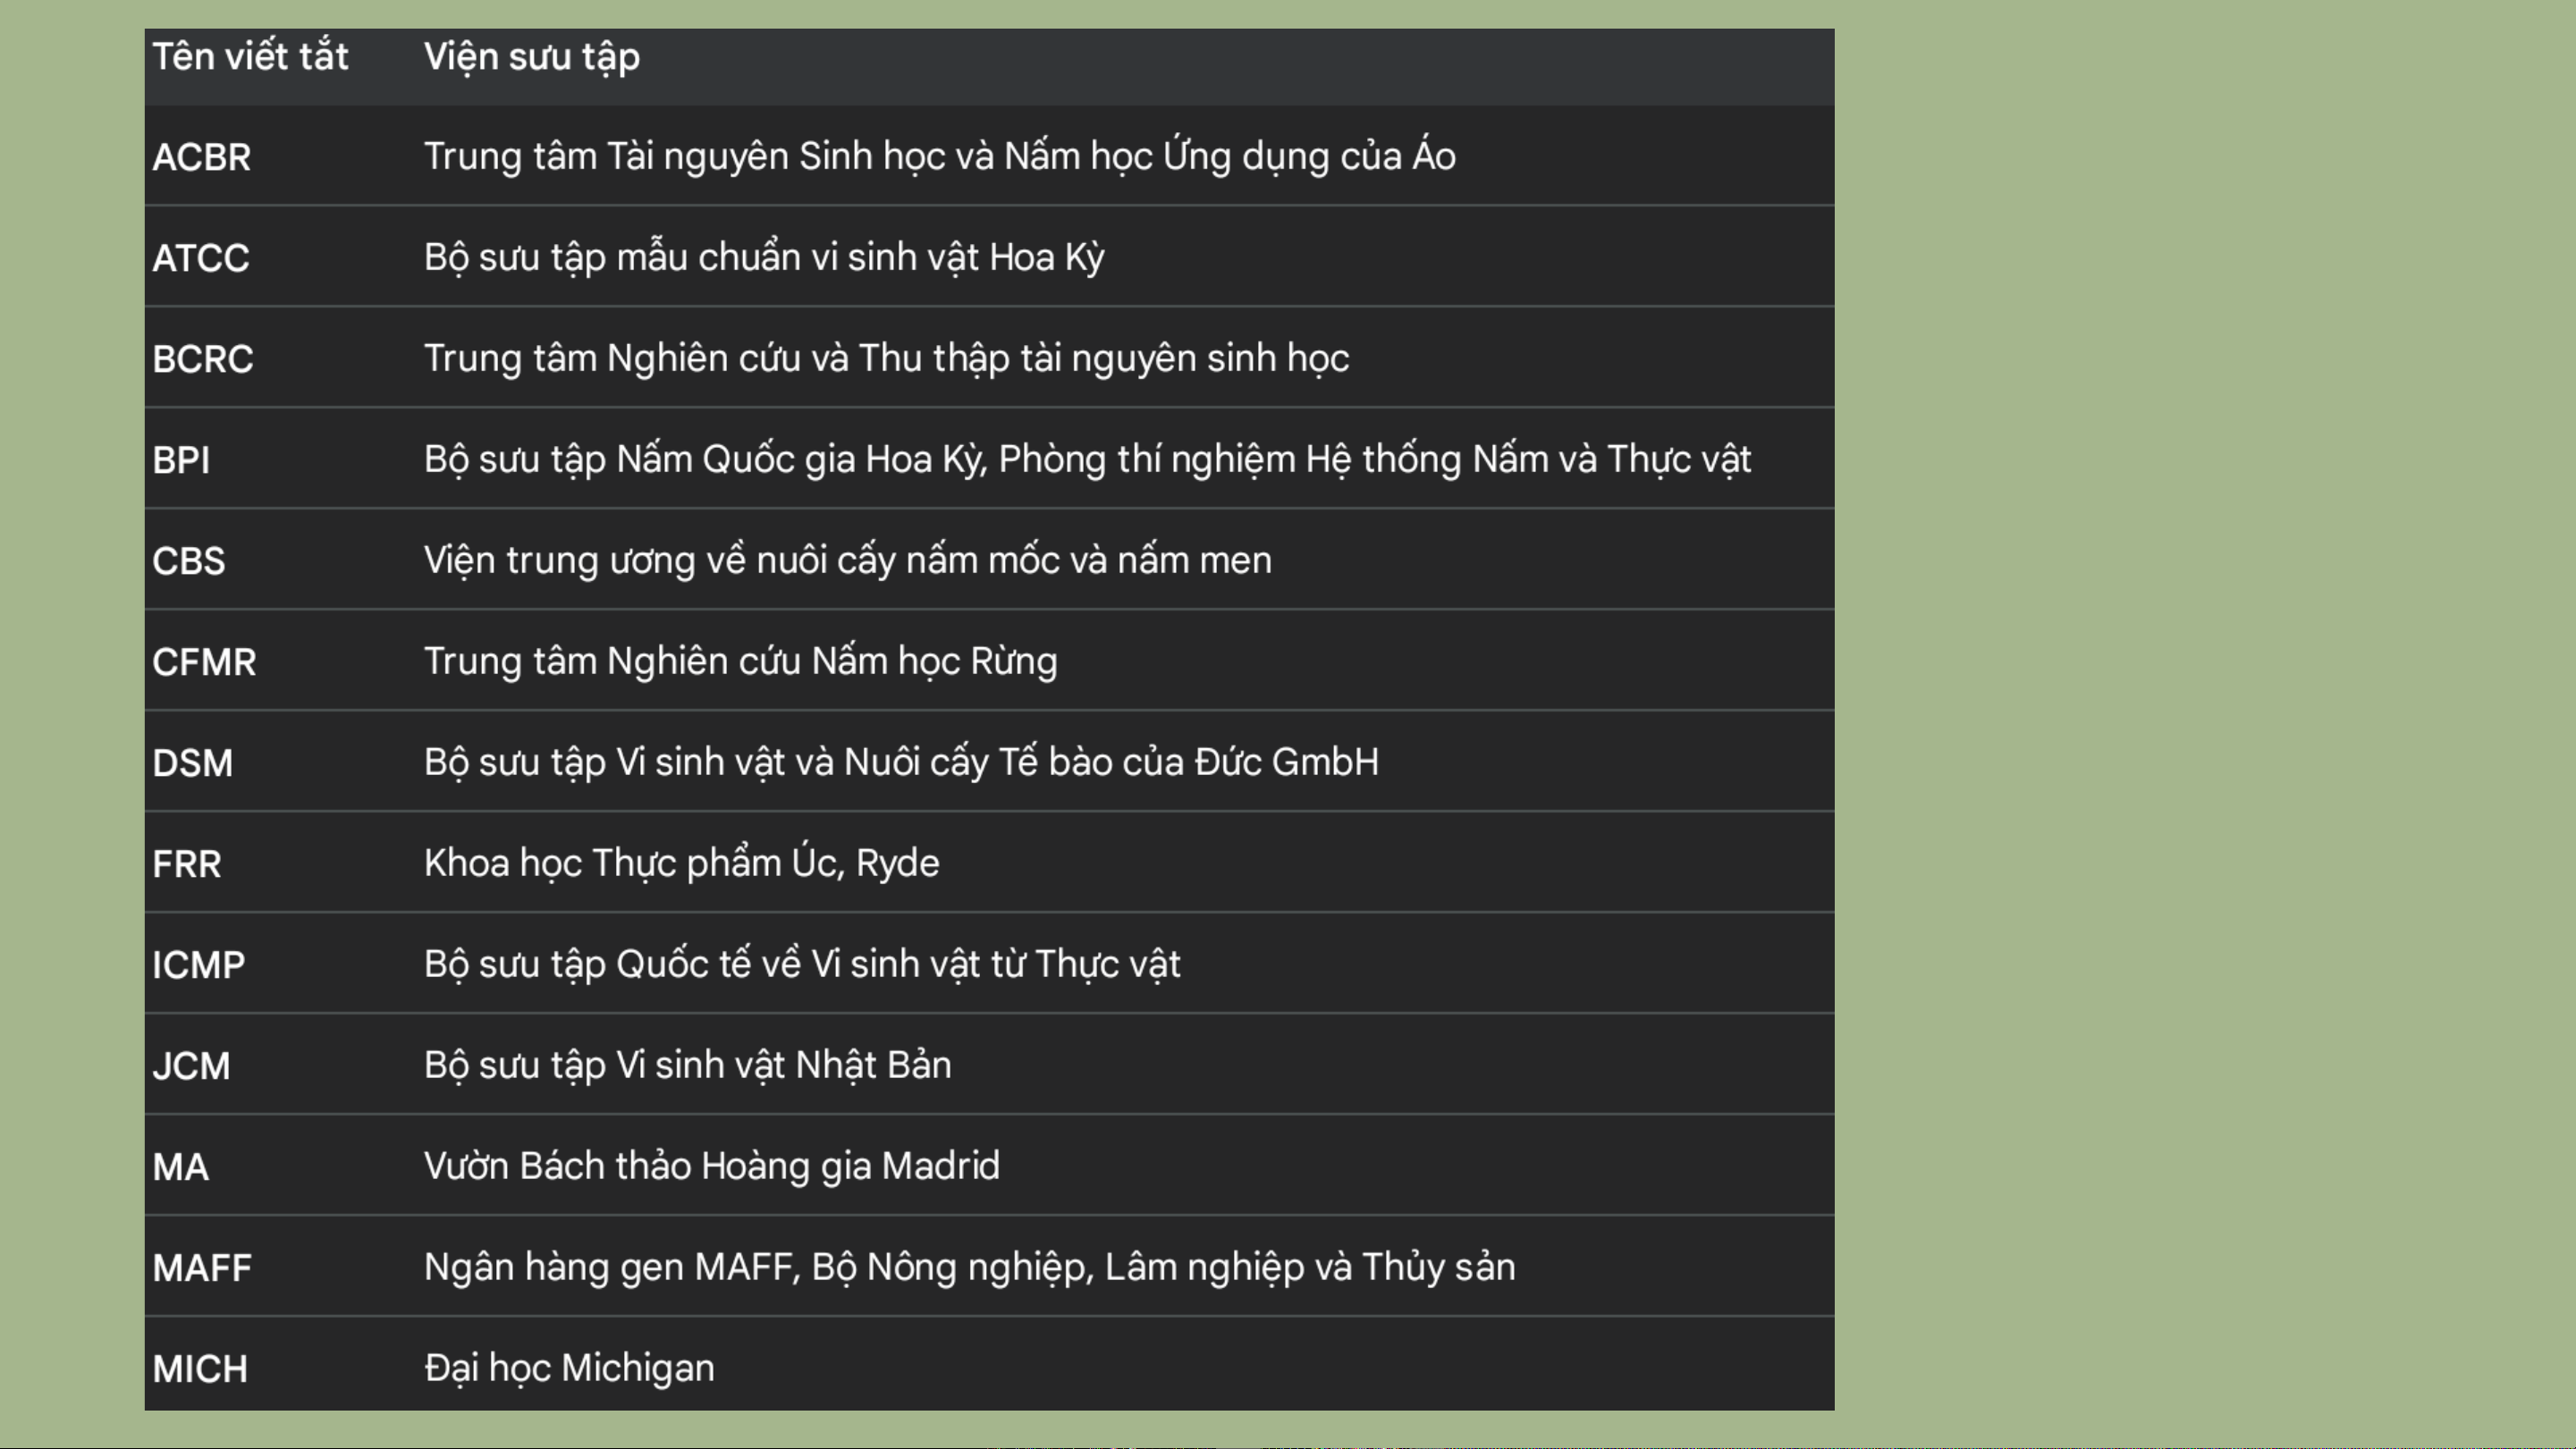The height and width of the screenshot is (1449, 2576).
Task: Click the ATCC abbreviation cell
Action: [x=200, y=258]
